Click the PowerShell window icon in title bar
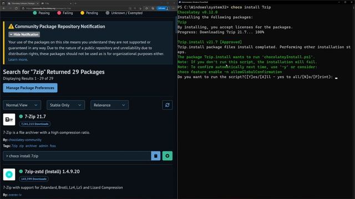The height and width of the screenshot is (199, 355). [180, 2]
